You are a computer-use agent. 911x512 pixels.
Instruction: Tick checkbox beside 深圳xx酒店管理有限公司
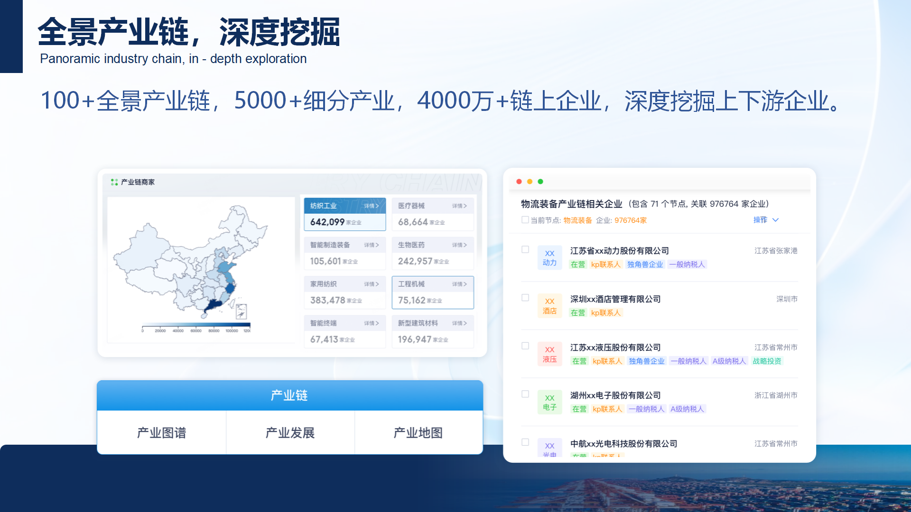(x=525, y=298)
